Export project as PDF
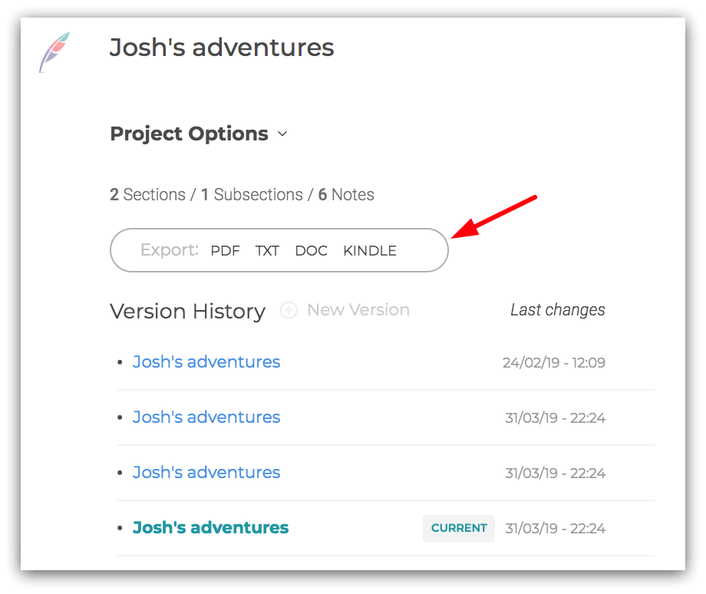 tap(225, 251)
